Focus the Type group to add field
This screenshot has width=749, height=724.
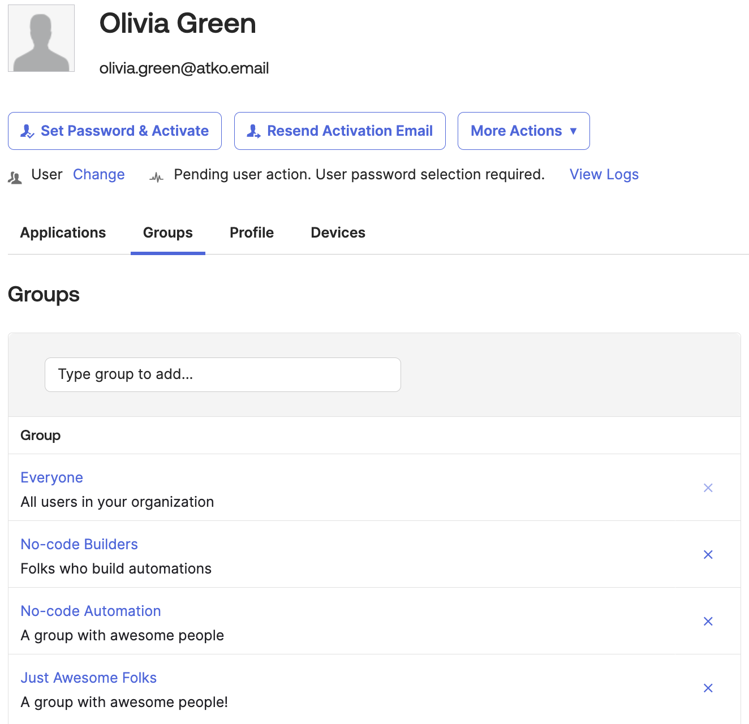222,374
